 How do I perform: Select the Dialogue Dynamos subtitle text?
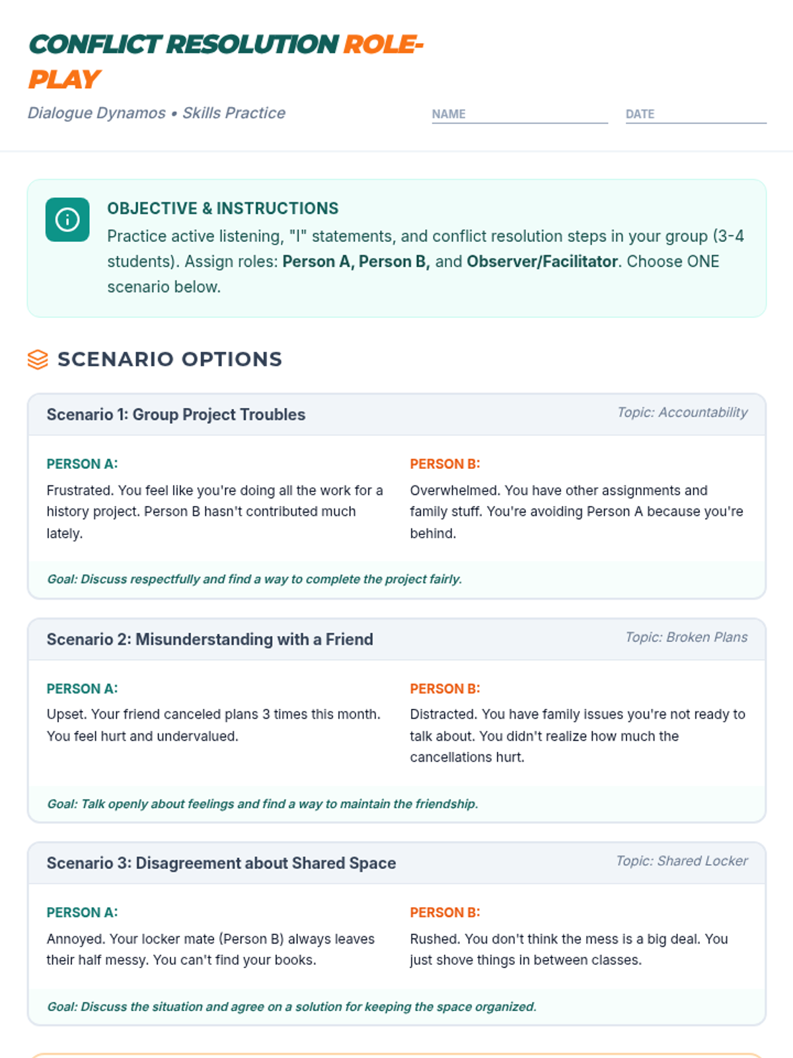(x=157, y=113)
